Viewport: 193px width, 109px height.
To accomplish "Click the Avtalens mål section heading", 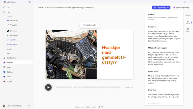I will [x=153, y=71].
